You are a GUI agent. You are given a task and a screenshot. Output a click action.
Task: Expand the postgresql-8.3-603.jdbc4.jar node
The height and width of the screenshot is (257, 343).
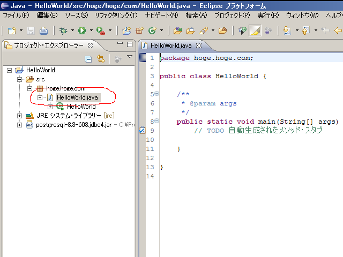click(x=19, y=125)
